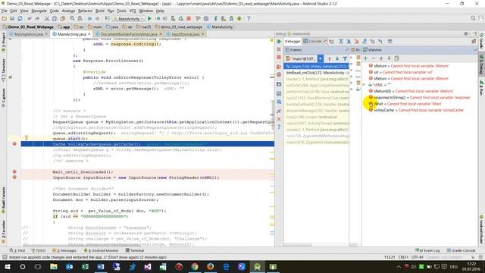This screenshot has width=485, height=273.
Task: Remove watch with the minus icon
Action: point(374,58)
